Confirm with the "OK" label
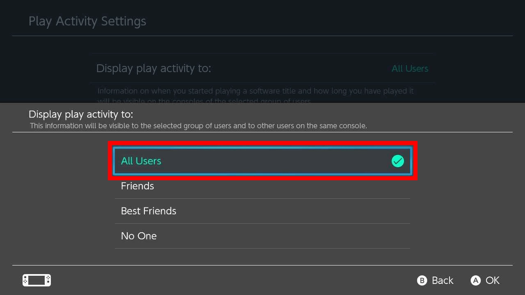 pos(492,280)
